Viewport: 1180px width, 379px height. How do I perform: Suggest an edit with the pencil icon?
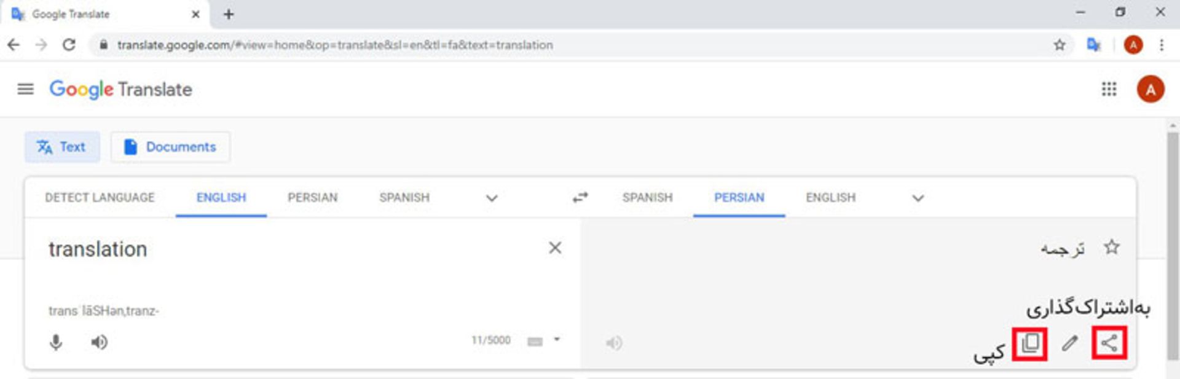click(x=1070, y=343)
